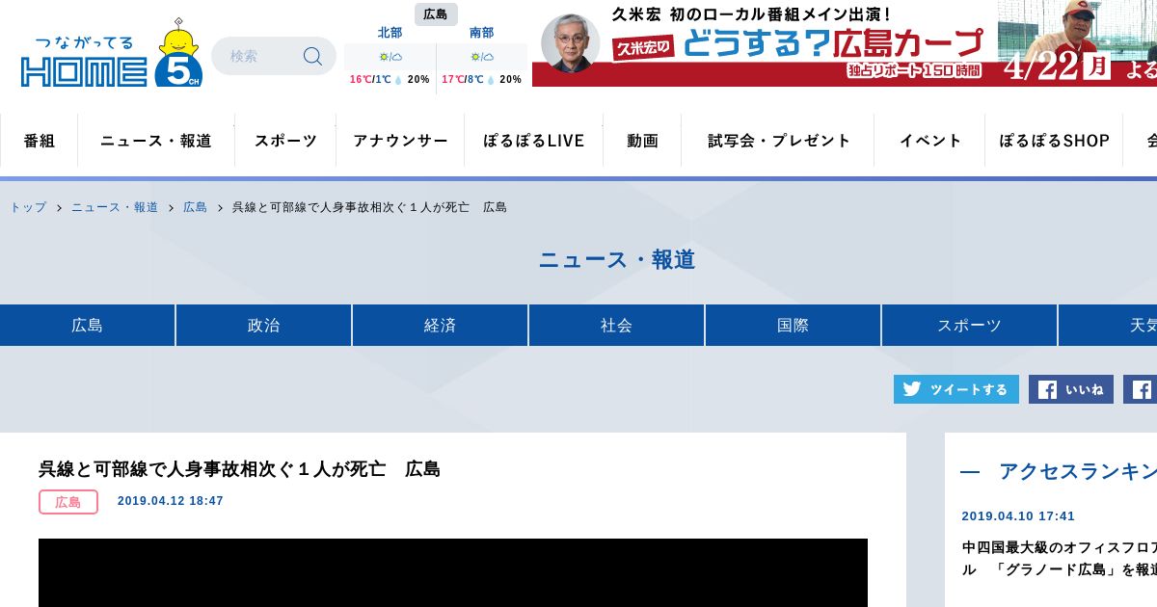The height and width of the screenshot is (607, 1157).
Task: Open the 試写会・プレゼント menu
Action: pyautogui.click(x=778, y=141)
